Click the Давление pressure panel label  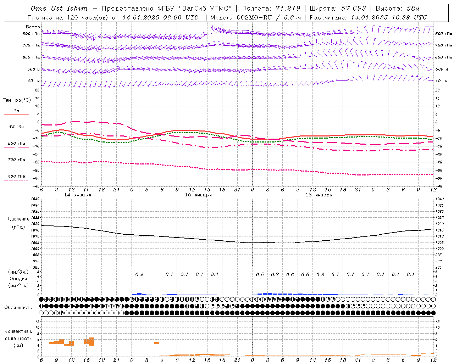(18, 219)
